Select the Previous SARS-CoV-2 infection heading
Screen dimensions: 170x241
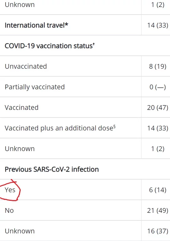point(52,169)
